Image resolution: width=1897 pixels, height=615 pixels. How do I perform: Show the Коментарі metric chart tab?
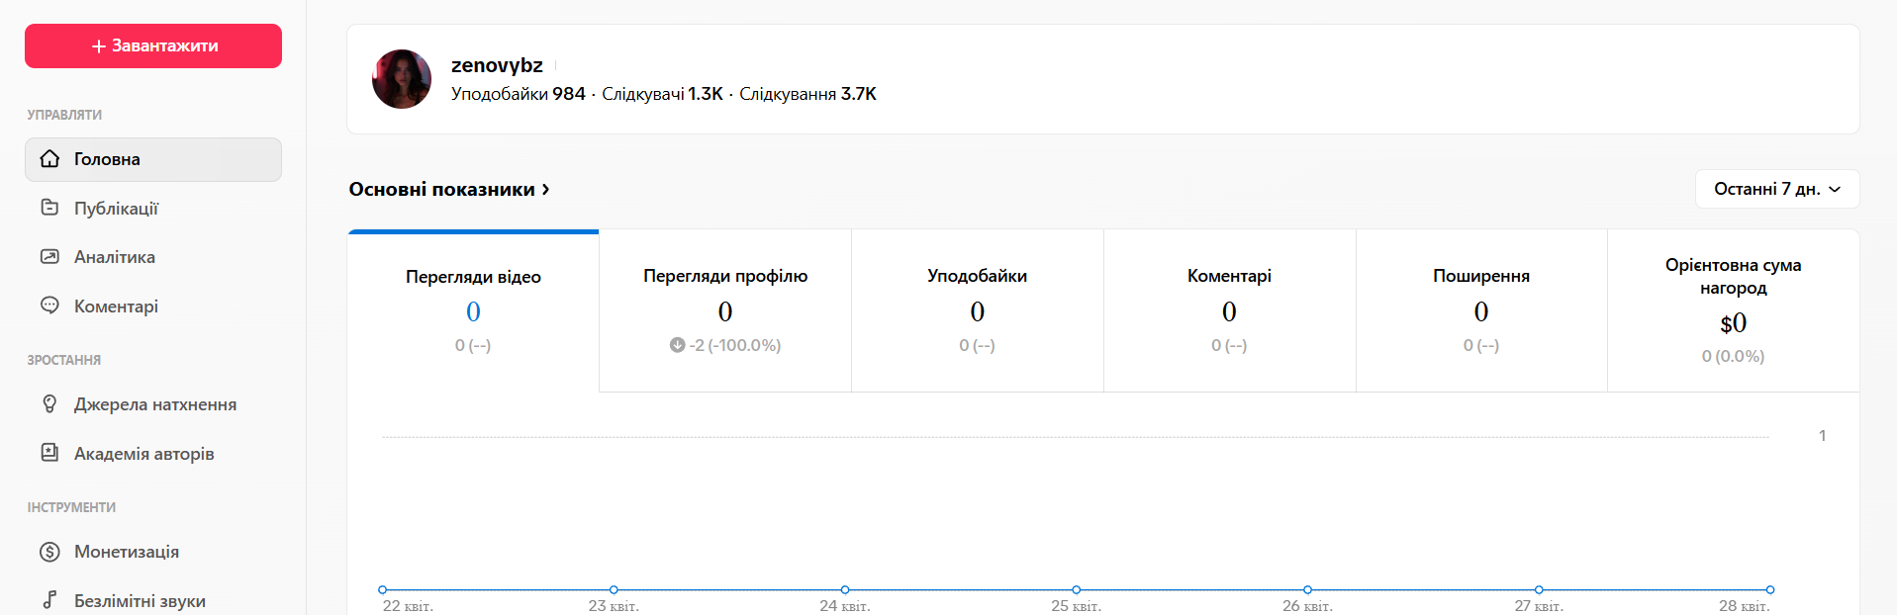click(x=1229, y=311)
